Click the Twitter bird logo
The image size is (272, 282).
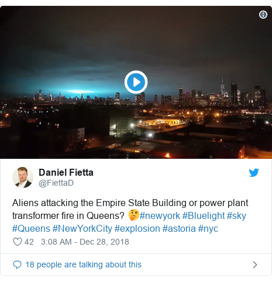pyautogui.click(x=254, y=173)
